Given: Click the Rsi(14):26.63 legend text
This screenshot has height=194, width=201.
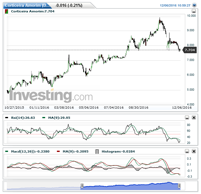Looking at the screenshot, I should (x=23, y=118).
